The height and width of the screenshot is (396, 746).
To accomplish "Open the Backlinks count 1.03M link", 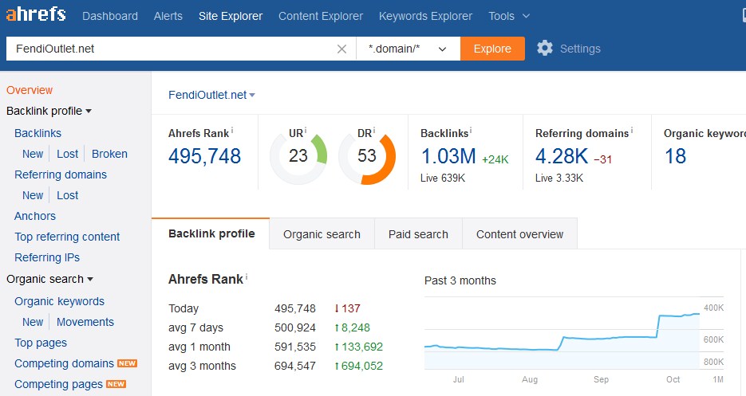I will point(448,156).
